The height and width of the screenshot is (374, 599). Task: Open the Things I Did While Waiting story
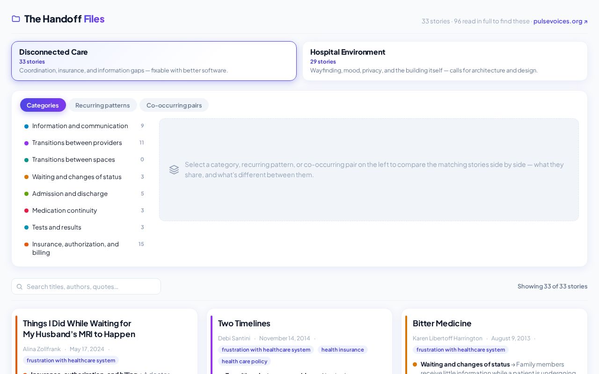(x=79, y=329)
